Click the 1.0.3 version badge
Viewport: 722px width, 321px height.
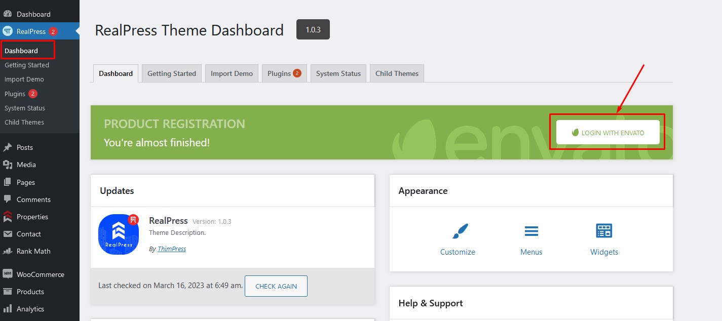pyautogui.click(x=313, y=30)
